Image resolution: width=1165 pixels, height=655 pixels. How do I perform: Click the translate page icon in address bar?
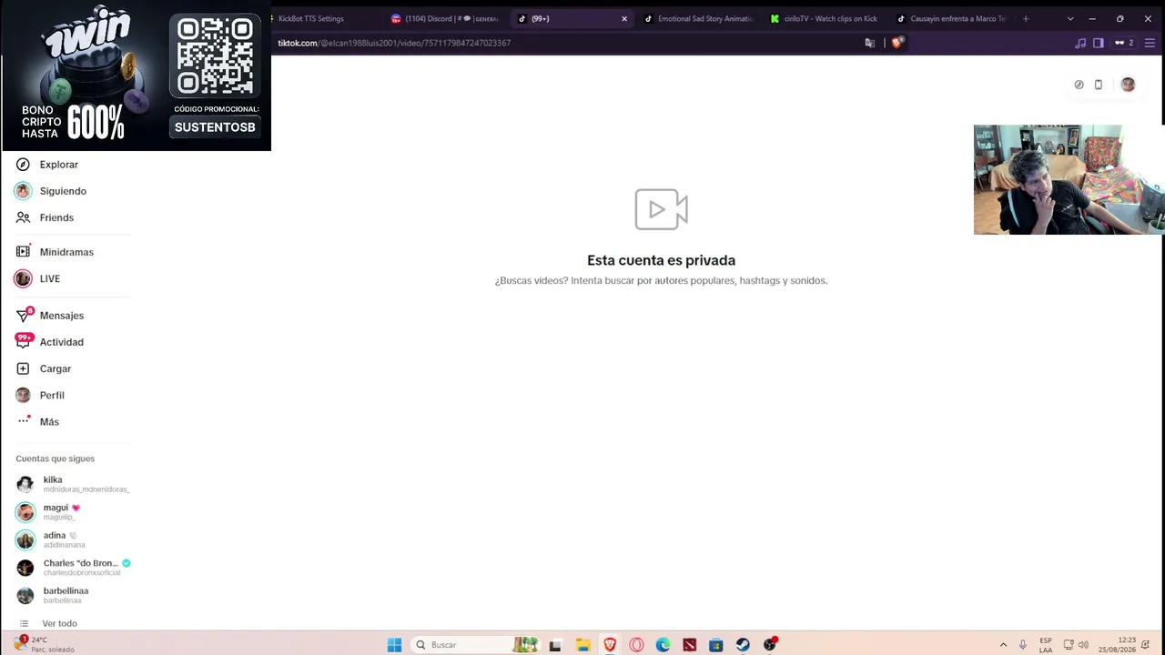coord(869,43)
